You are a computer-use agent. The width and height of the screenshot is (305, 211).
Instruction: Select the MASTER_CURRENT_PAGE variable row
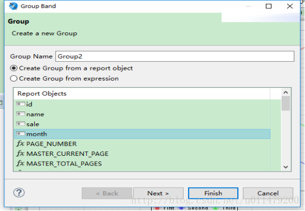[142, 154]
